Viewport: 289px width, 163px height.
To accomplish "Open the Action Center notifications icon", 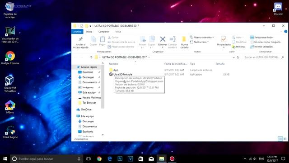I will [x=283, y=159].
